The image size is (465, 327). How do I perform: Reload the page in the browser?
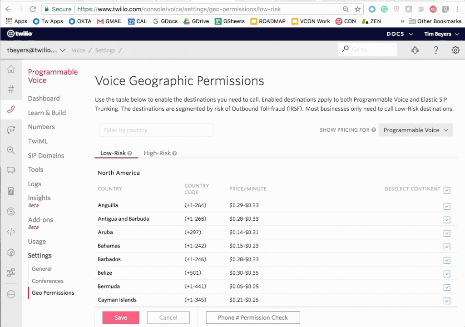click(33, 9)
